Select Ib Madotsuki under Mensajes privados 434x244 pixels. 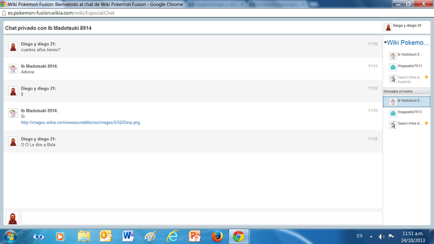[x=407, y=102]
